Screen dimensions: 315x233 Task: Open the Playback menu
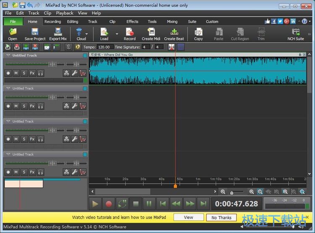pos(64,13)
